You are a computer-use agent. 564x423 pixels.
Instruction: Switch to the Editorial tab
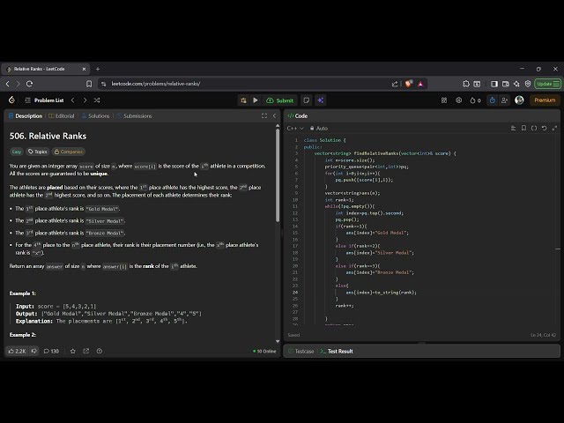click(62, 115)
